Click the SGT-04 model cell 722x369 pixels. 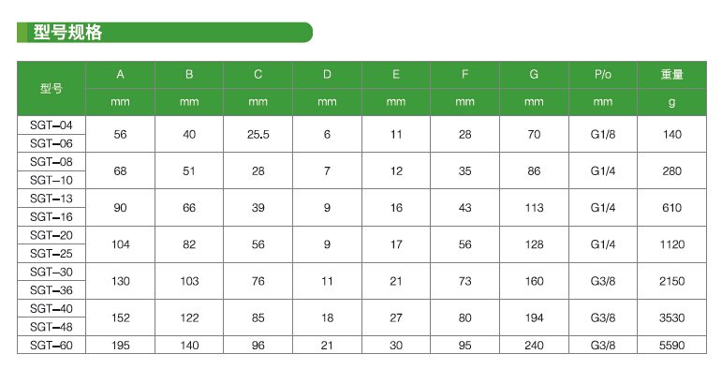click(52, 125)
